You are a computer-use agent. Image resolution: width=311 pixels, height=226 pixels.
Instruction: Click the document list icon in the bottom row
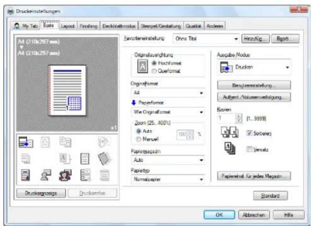[x=86, y=175]
